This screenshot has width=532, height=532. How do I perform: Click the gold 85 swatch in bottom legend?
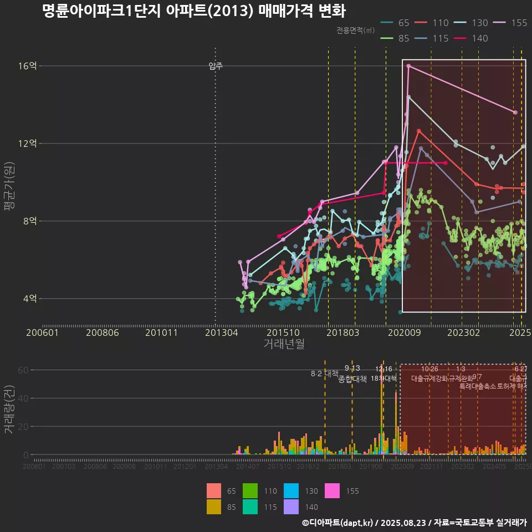[x=214, y=507]
